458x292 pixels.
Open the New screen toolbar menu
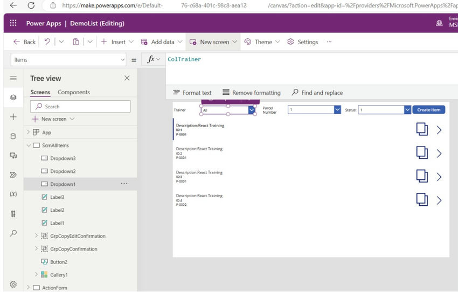tap(213, 42)
